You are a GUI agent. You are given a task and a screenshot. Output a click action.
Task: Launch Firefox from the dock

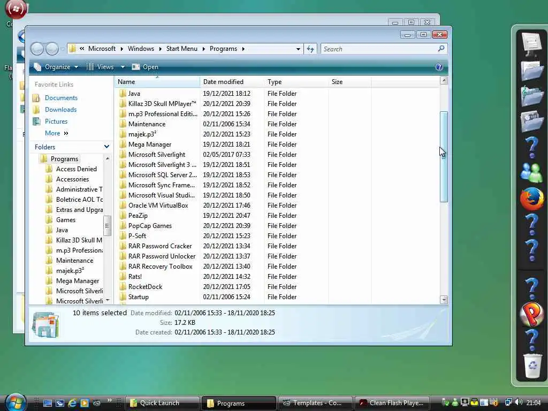(532, 199)
